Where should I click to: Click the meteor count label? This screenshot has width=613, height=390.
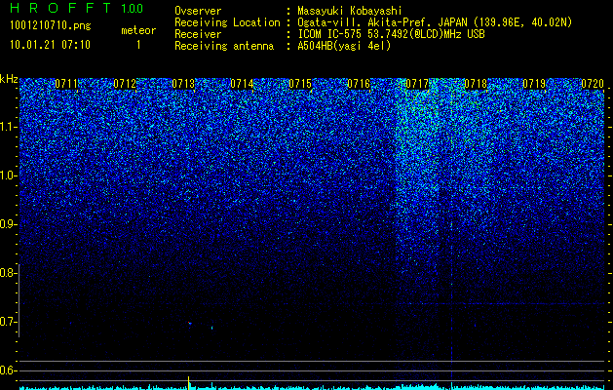click(138, 30)
